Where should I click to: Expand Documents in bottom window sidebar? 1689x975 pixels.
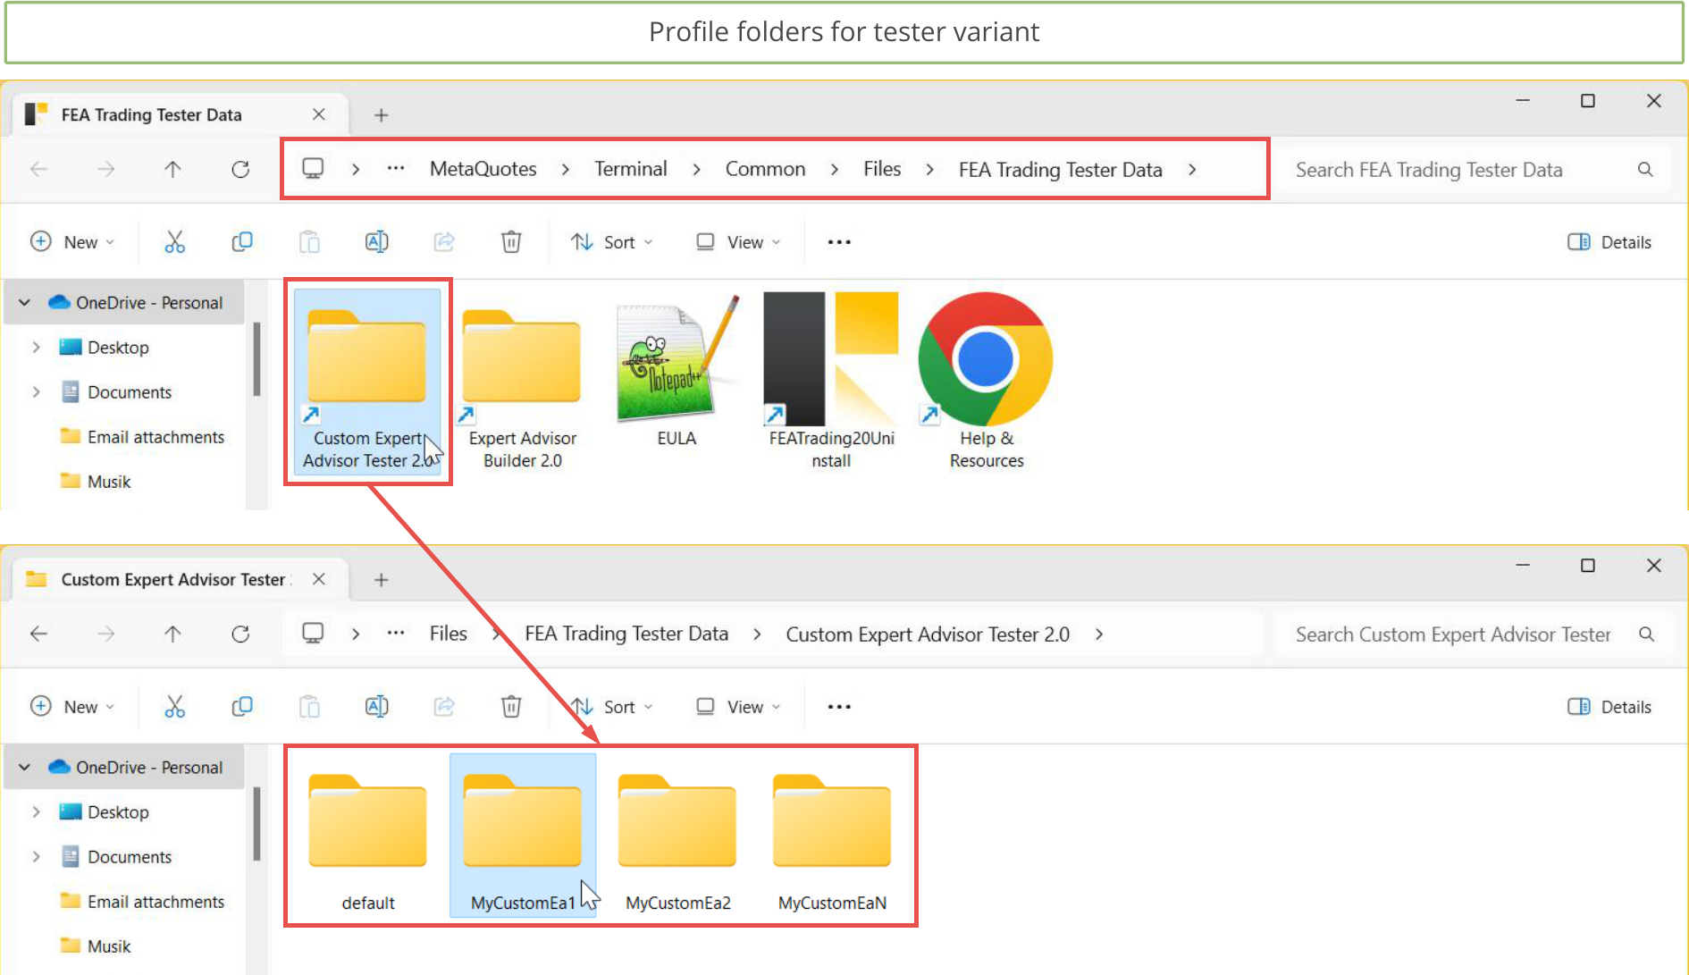click(36, 856)
